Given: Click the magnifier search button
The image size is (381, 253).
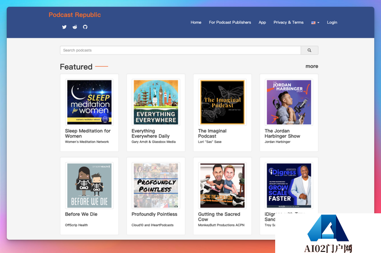Looking at the screenshot, I should (x=310, y=50).
